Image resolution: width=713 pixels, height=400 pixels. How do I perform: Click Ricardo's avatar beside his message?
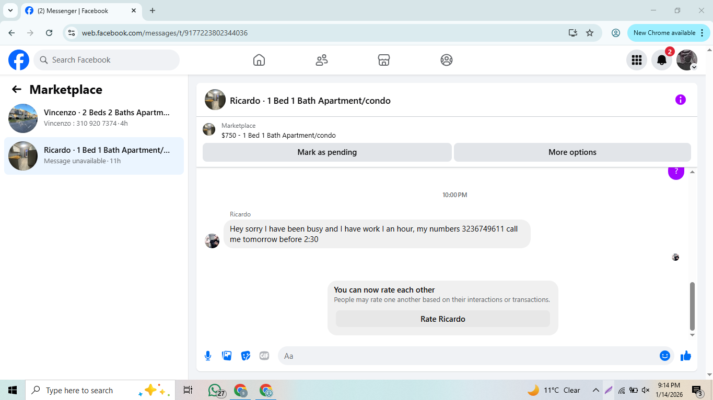coord(212,241)
